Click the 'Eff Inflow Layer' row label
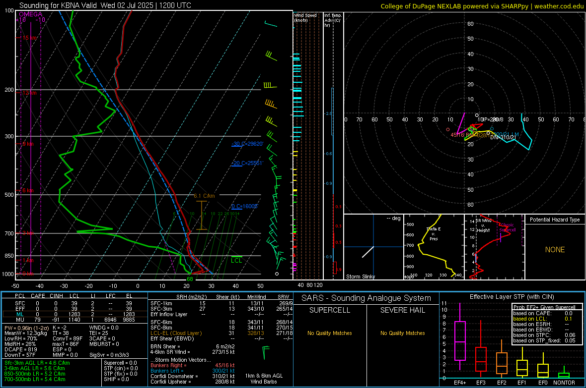 click(169, 314)
